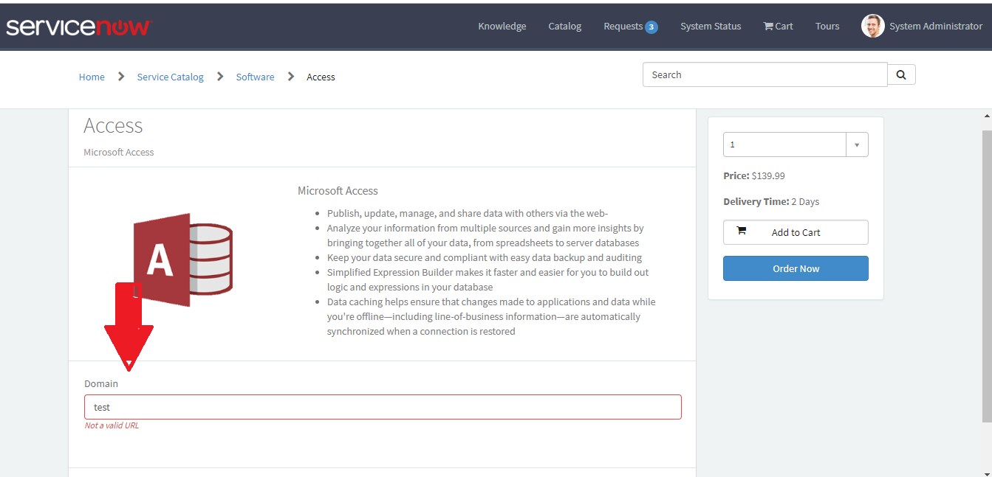Image resolution: width=992 pixels, height=477 pixels.
Task: Open the Catalog menu item
Action: pyautogui.click(x=565, y=27)
